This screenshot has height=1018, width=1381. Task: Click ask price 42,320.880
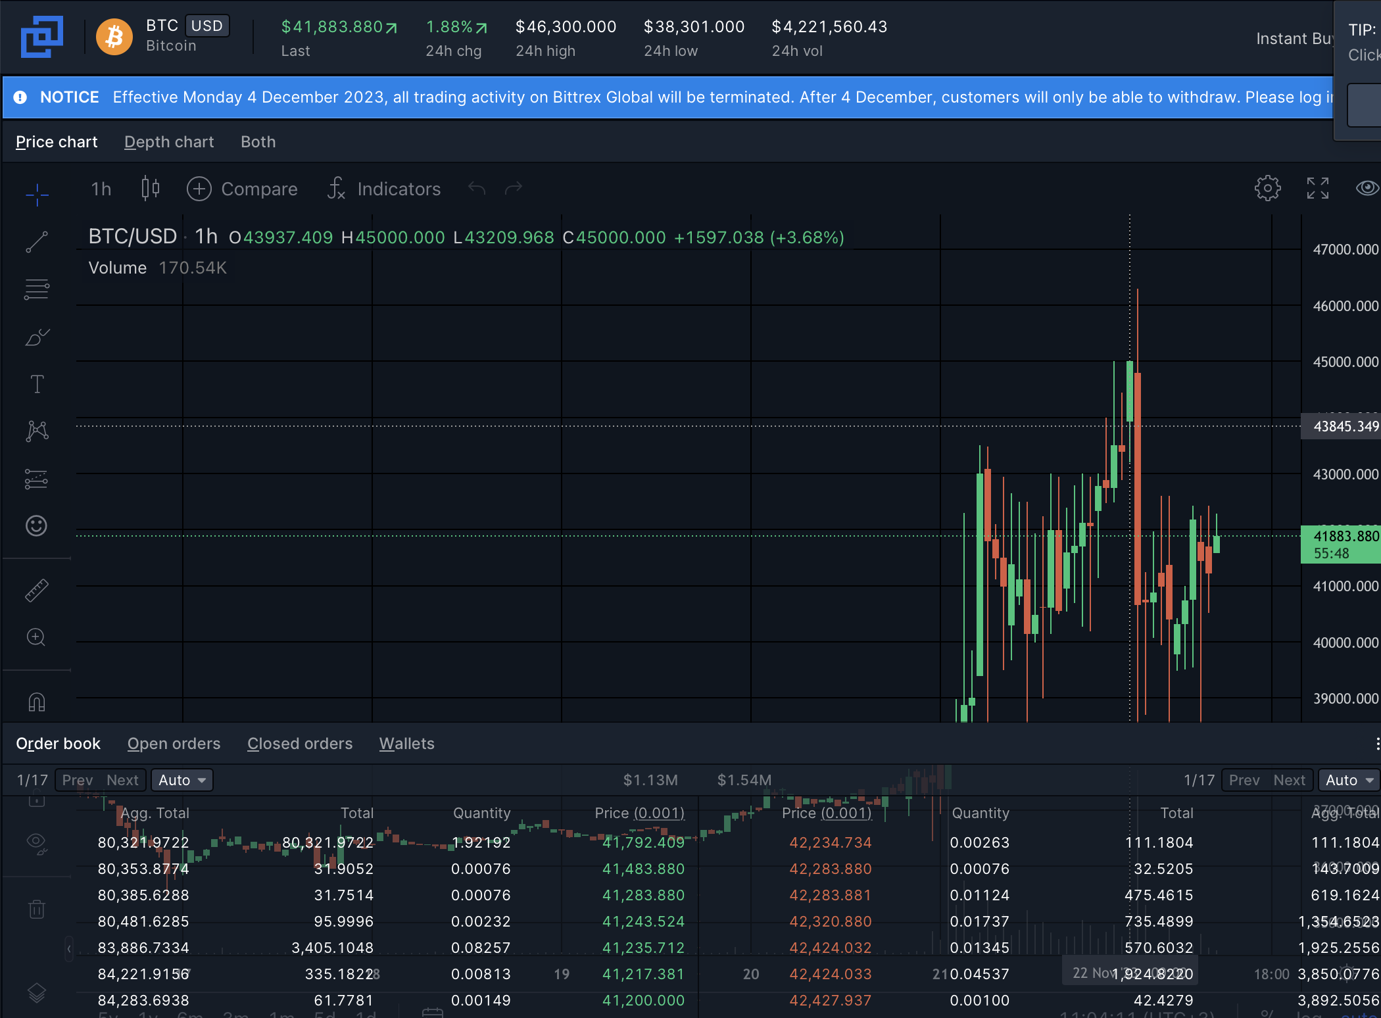831,921
